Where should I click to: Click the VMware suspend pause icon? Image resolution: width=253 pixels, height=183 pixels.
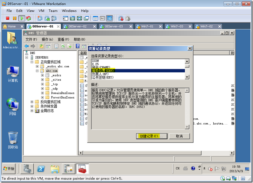(x=14, y=18)
